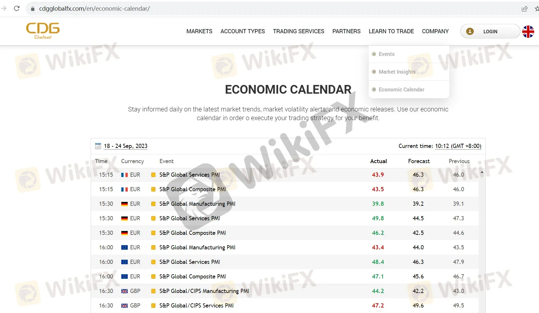Click importance marker of 16:00 Composite PMI
This screenshot has height=313, width=539.
(x=154, y=276)
